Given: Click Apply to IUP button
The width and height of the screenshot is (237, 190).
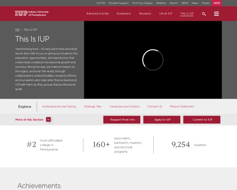Looking at the screenshot, I should [162, 120].
